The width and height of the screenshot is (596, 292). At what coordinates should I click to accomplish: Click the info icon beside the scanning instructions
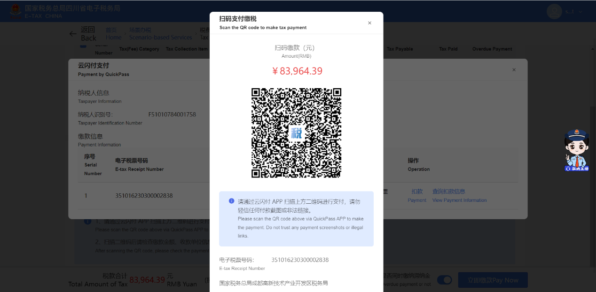click(87, 221)
